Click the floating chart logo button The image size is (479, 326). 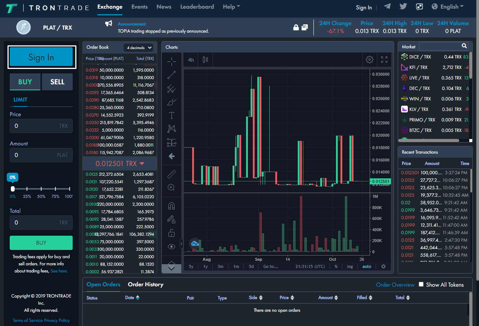195,244
